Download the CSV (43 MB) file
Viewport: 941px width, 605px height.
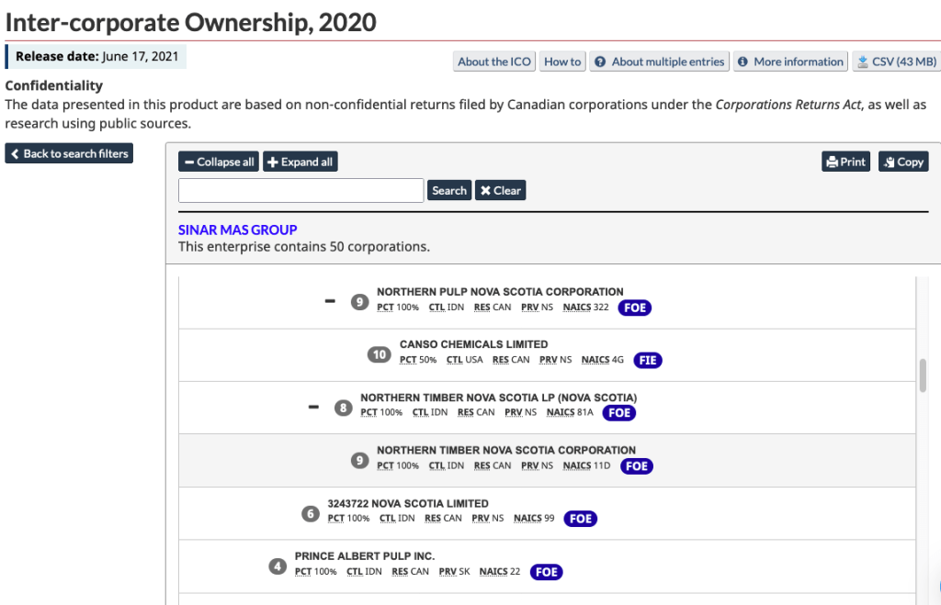[896, 62]
